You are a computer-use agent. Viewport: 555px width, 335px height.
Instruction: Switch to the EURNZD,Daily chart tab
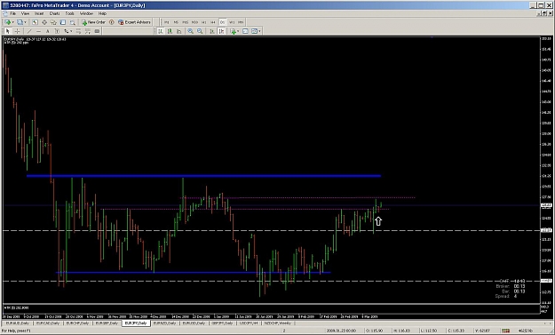[x=164, y=323]
